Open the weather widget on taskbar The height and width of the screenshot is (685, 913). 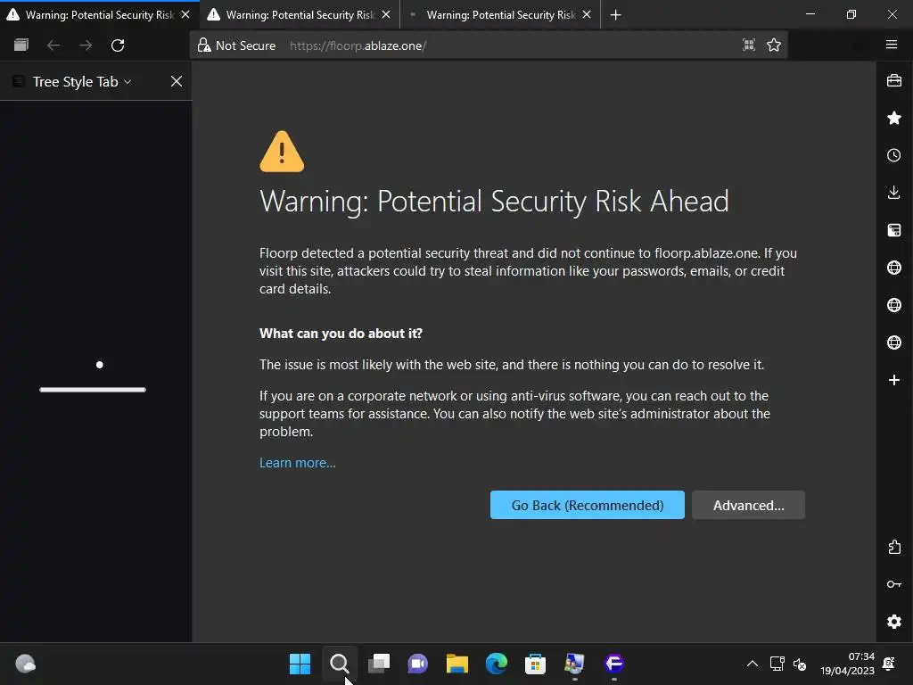(x=25, y=664)
